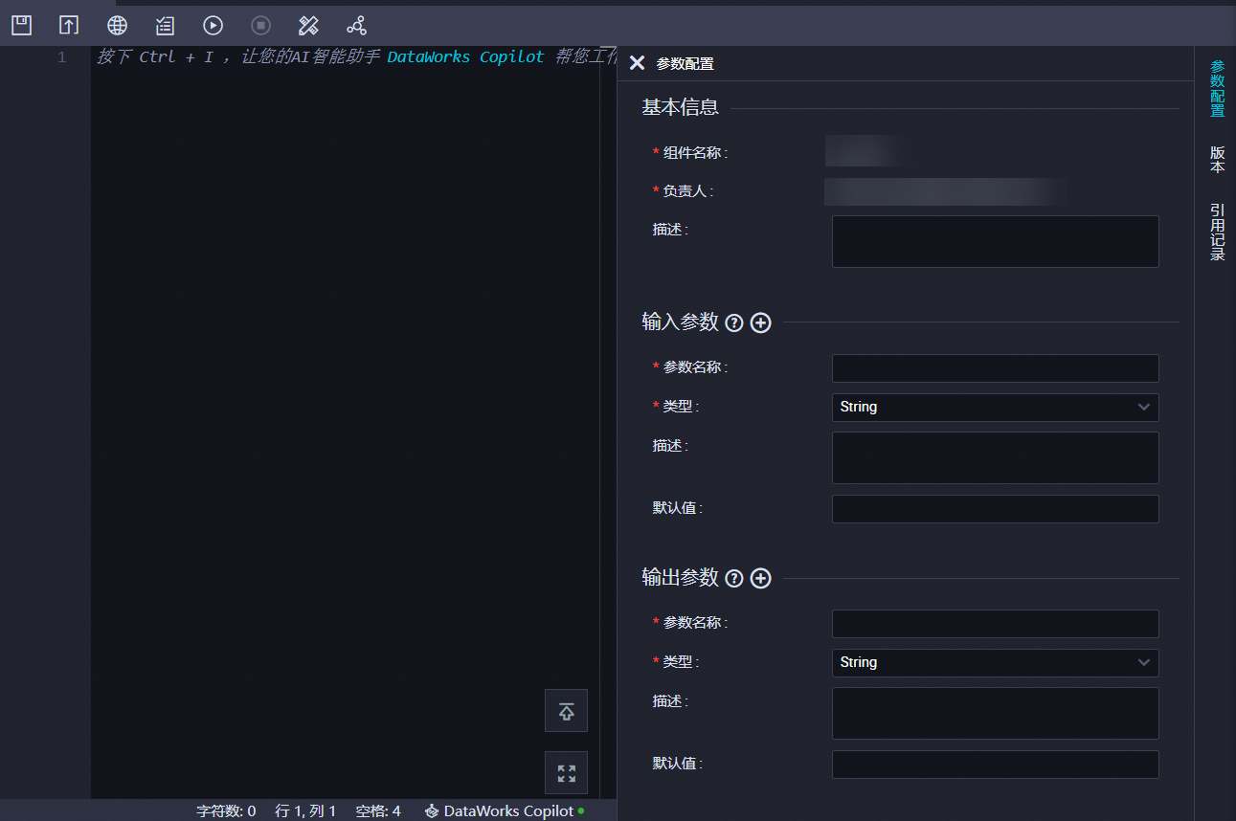This screenshot has height=821, width=1236.
Task: Submit the component using the upload arrow icon
Action: pyautogui.click(x=69, y=26)
